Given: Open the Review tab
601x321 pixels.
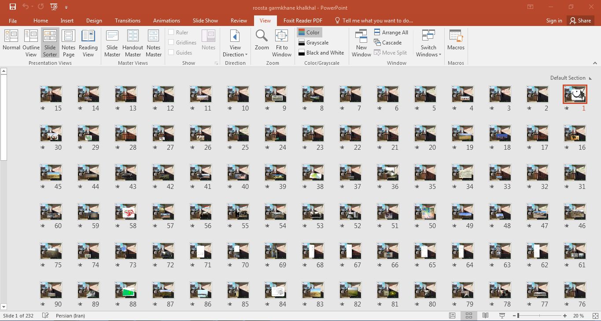Looking at the screenshot, I should click(x=239, y=21).
